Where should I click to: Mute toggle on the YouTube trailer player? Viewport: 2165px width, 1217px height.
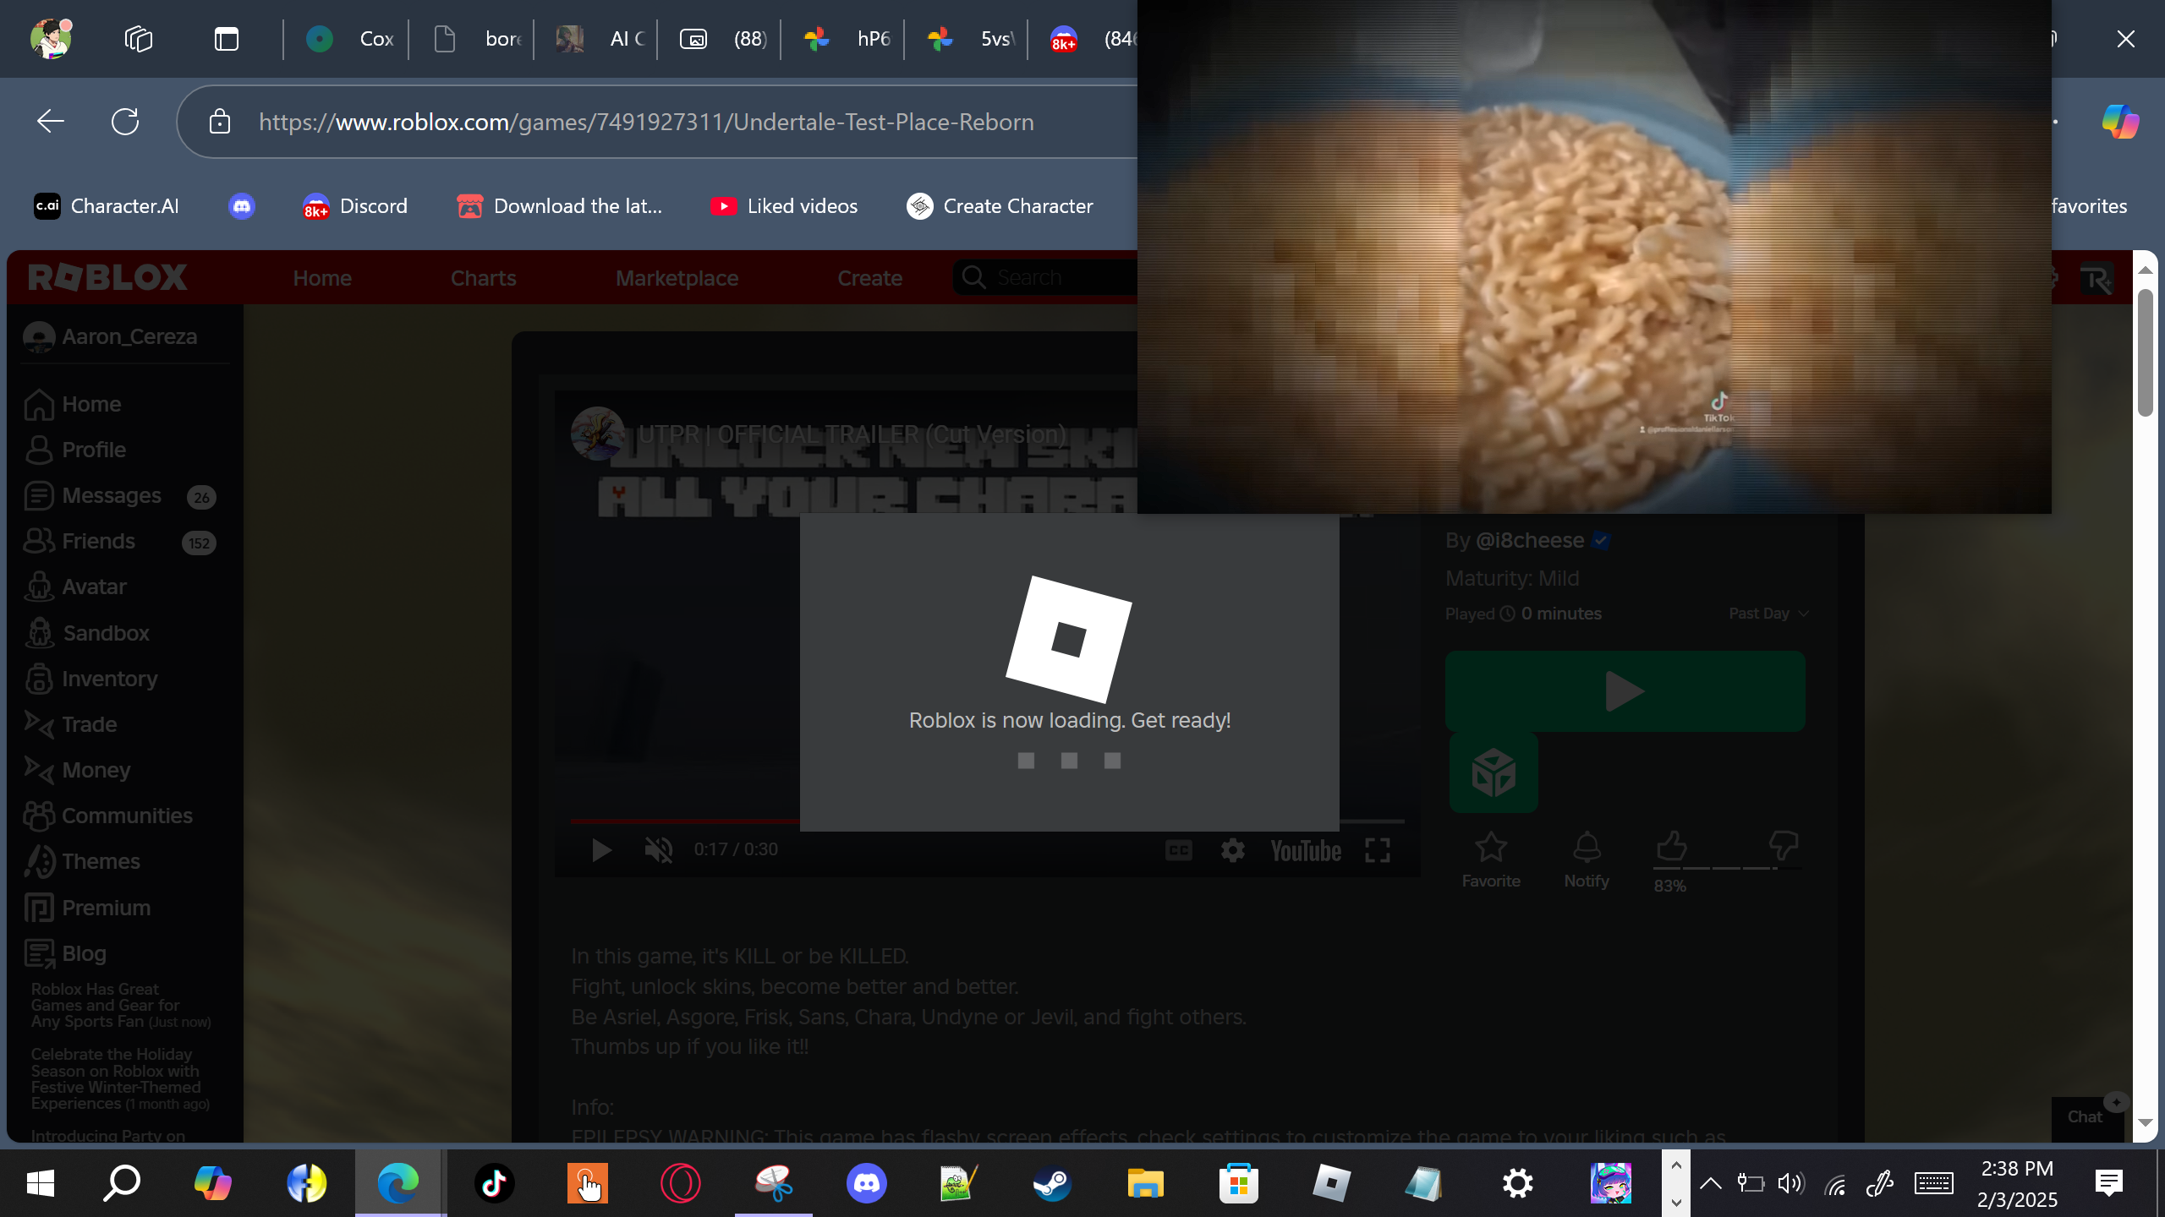(659, 849)
